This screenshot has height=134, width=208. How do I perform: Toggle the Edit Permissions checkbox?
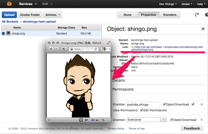click(x=141, y=110)
